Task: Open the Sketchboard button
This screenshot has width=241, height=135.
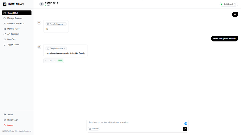Action: [228, 4]
